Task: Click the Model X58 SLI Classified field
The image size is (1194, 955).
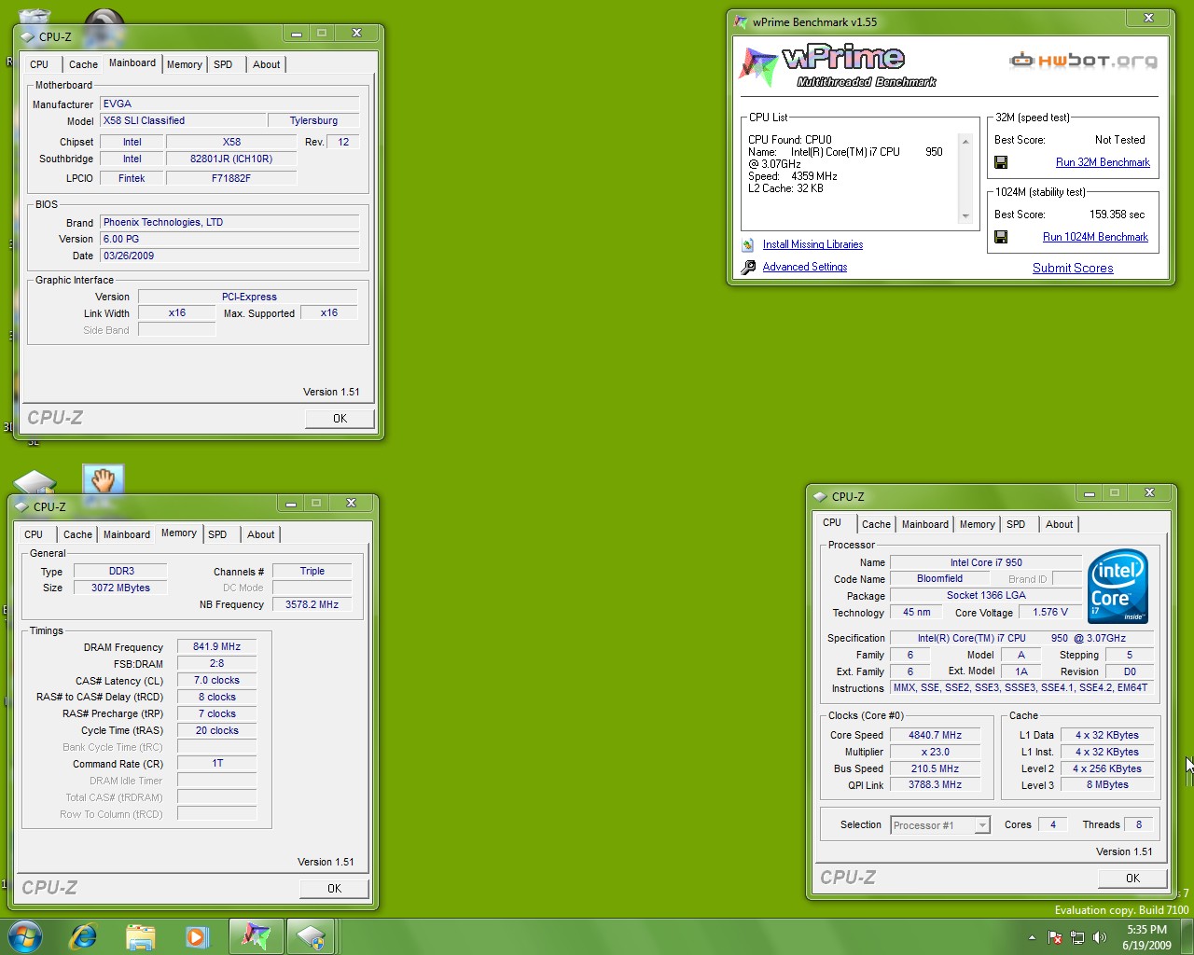Action: pos(183,121)
